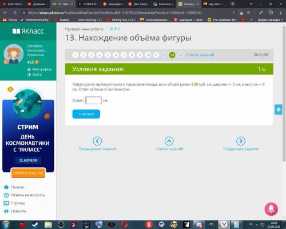Go to task number 12
Viewport: 286px width, 229px height.
click(164, 55)
